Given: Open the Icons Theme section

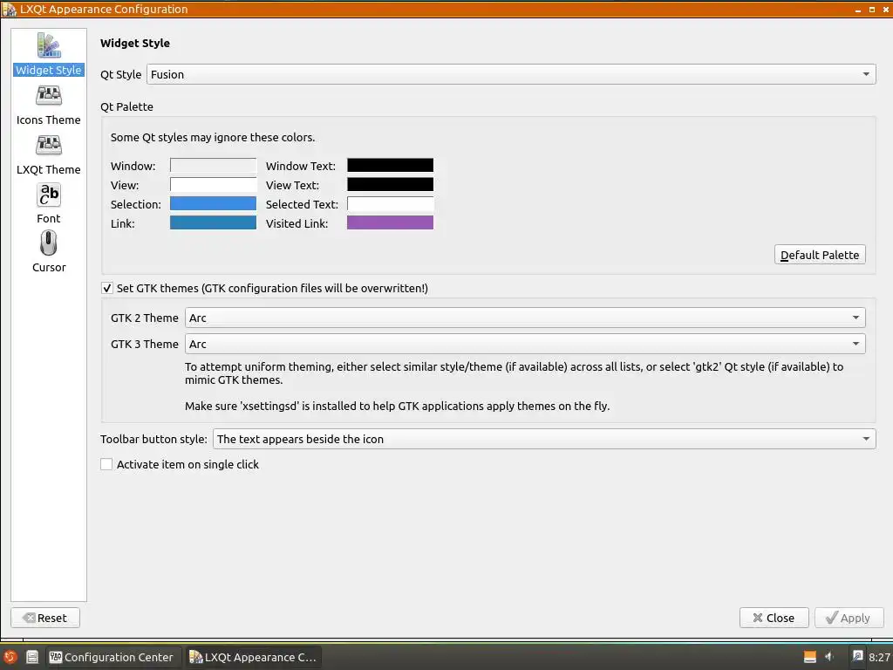Looking at the screenshot, I should [49, 106].
